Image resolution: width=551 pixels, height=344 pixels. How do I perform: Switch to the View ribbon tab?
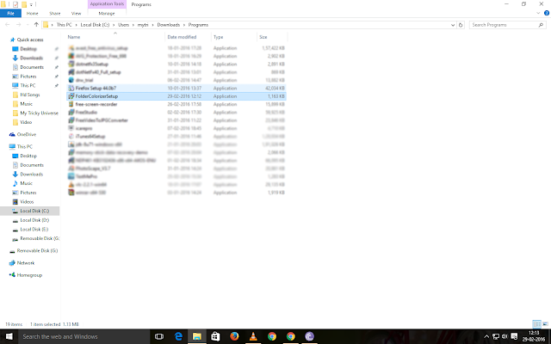point(77,14)
